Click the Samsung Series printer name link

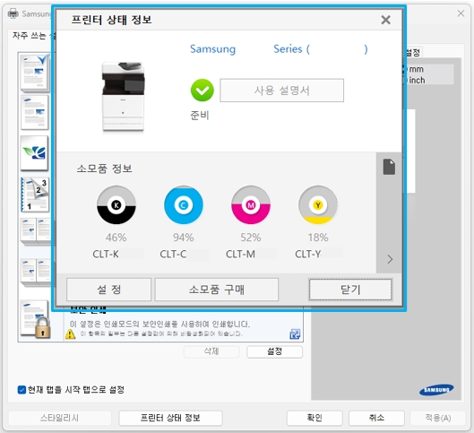click(x=279, y=49)
